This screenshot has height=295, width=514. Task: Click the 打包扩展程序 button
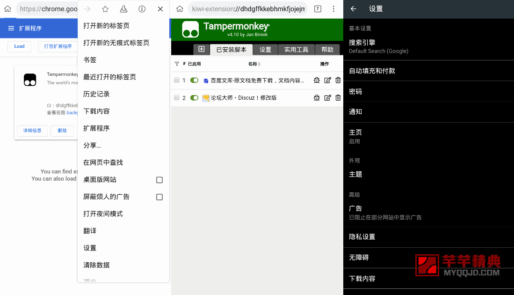click(x=58, y=46)
